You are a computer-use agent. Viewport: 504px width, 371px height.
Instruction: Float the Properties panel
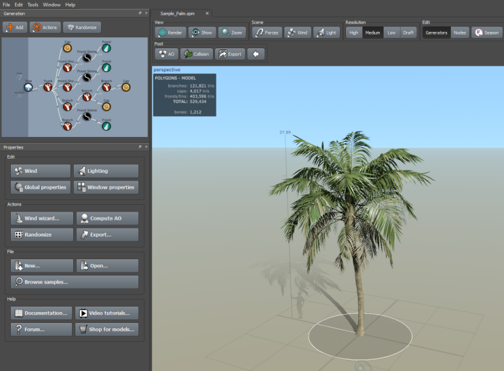[140, 147]
